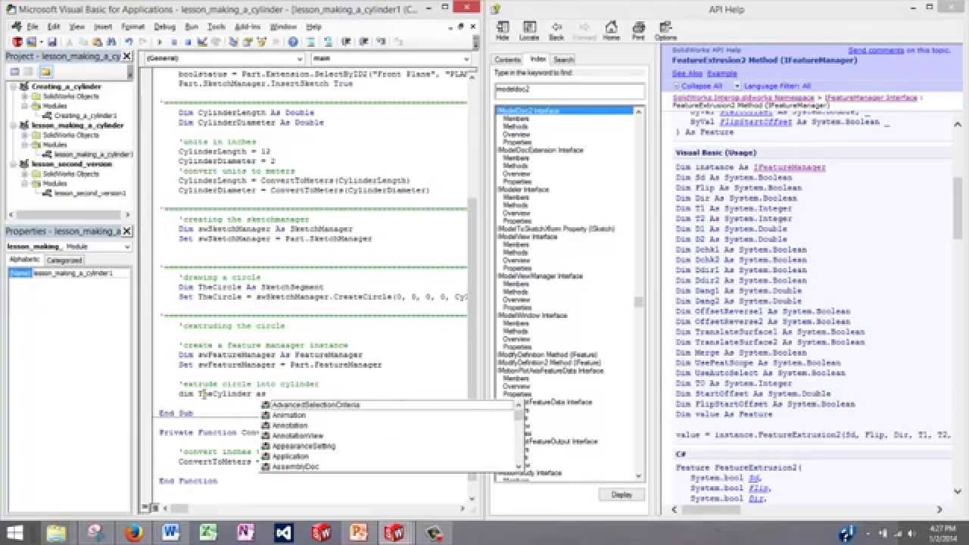Screen dimensions: 969x545
Task: Open the lesson_making module properties dropdown
Action: [126, 247]
